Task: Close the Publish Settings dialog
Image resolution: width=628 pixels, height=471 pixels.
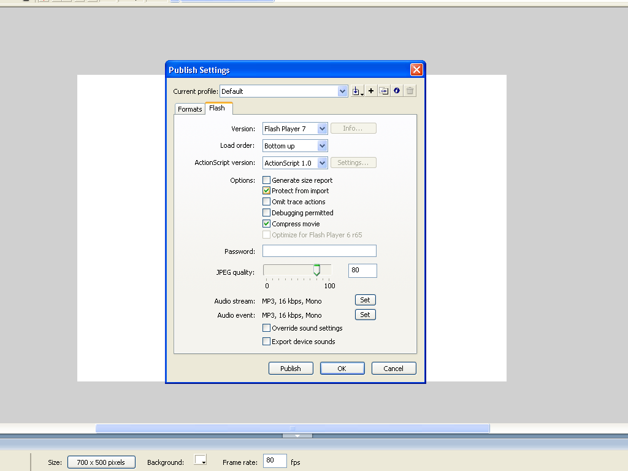Action: coord(416,70)
